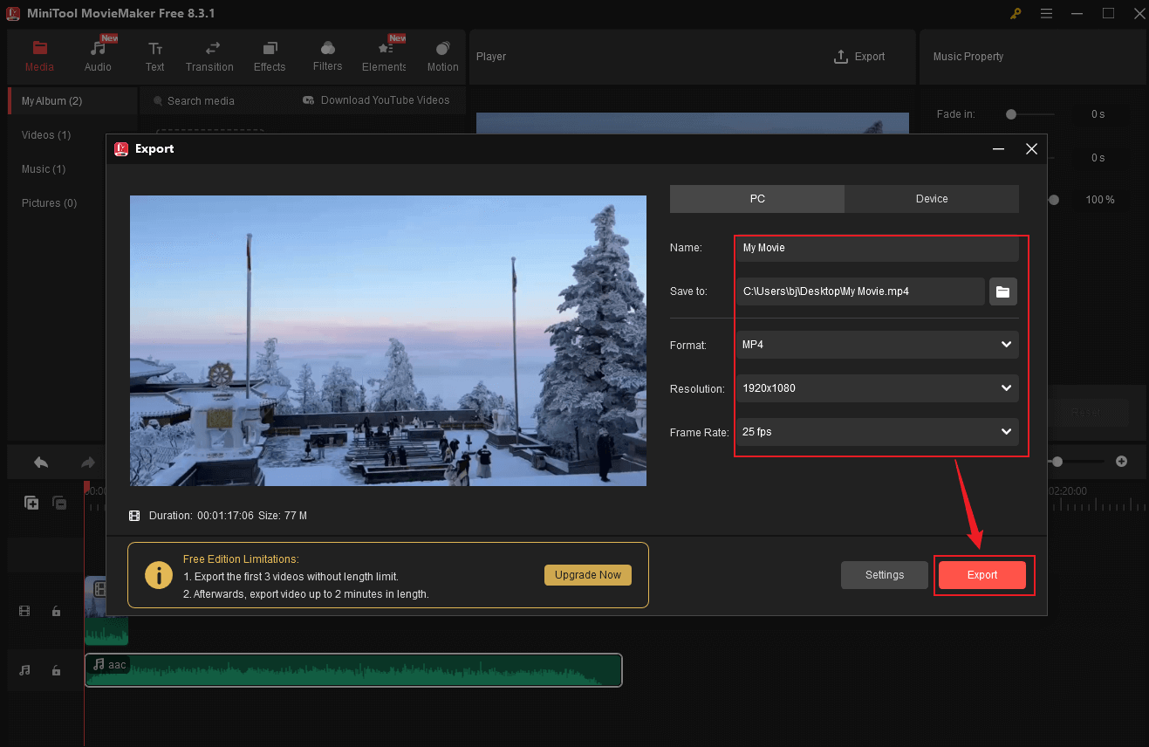Expand the Format dropdown showing MP4
Viewport: 1149px width, 747px height.
(877, 345)
